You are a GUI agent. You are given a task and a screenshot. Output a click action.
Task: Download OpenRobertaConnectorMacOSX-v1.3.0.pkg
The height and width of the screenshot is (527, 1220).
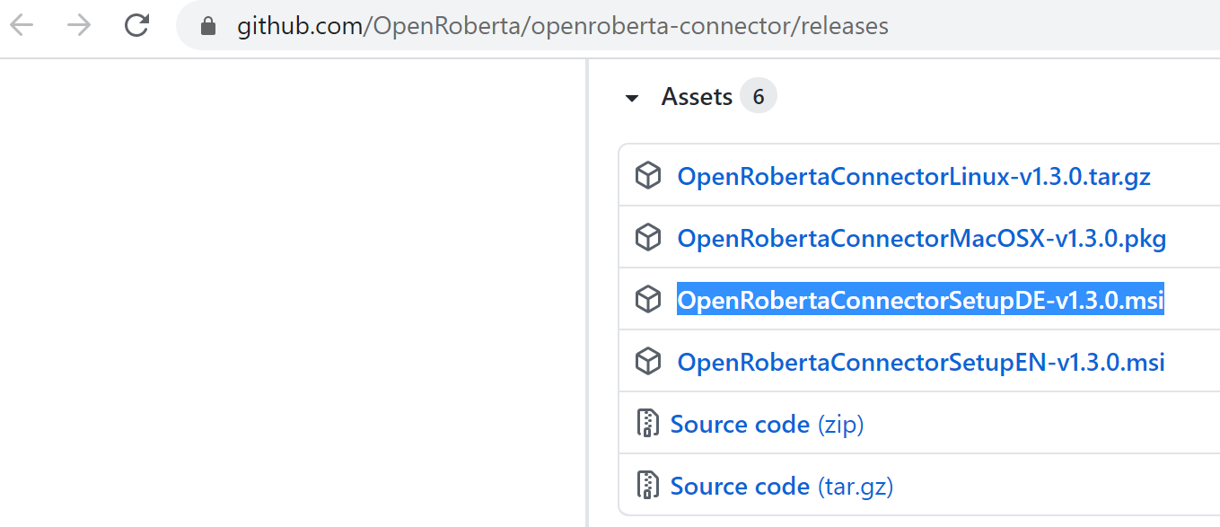[922, 238]
